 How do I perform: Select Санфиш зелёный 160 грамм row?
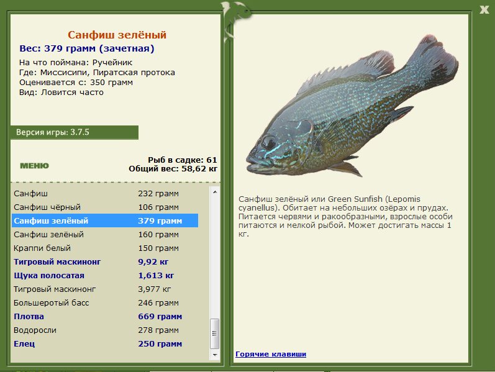[x=105, y=234]
